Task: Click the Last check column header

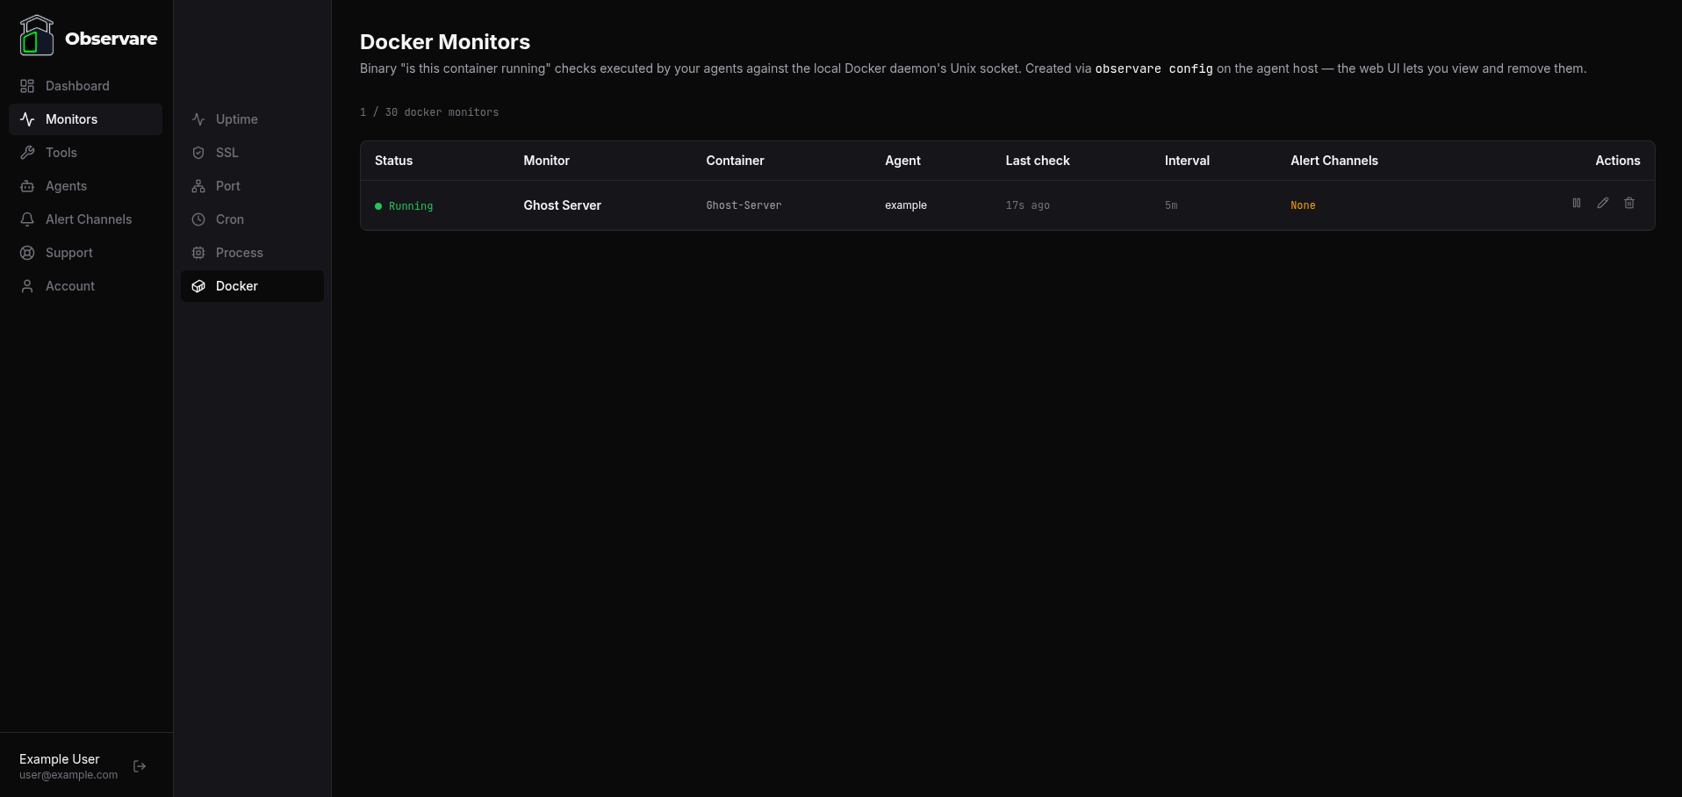Action: 1038,161
